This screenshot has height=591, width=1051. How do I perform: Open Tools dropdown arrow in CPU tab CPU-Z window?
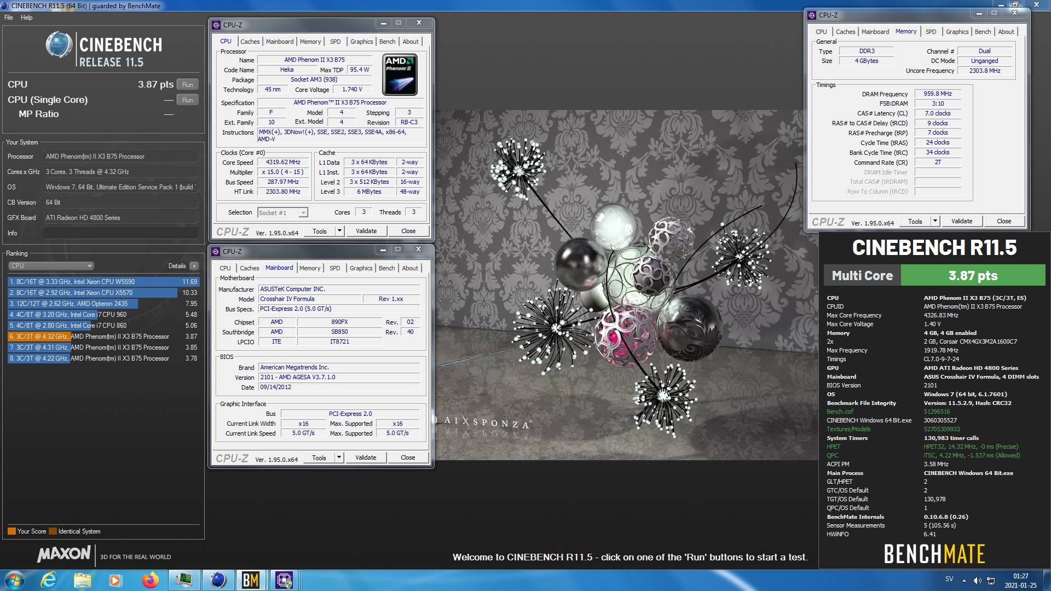coord(339,231)
